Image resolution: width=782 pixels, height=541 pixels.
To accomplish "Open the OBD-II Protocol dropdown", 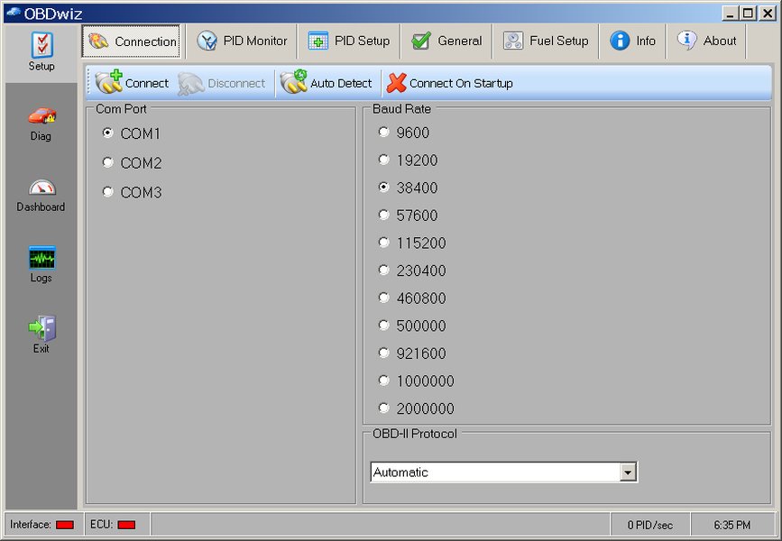I will [x=628, y=472].
